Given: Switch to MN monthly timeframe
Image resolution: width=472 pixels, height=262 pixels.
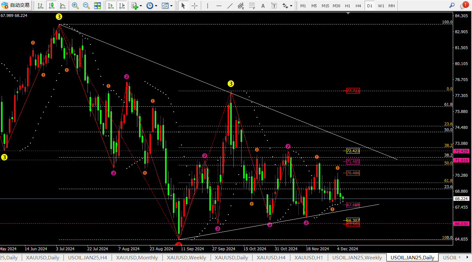Looking at the screenshot, I should click(392, 6).
